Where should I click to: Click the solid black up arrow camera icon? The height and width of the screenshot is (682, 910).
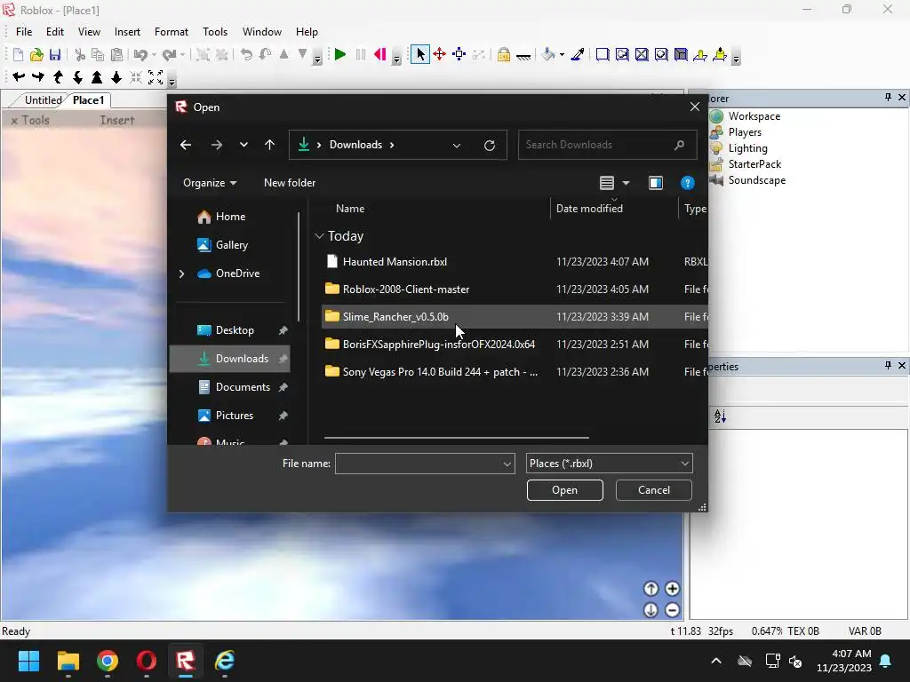pyautogui.click(x=97, y=77)
